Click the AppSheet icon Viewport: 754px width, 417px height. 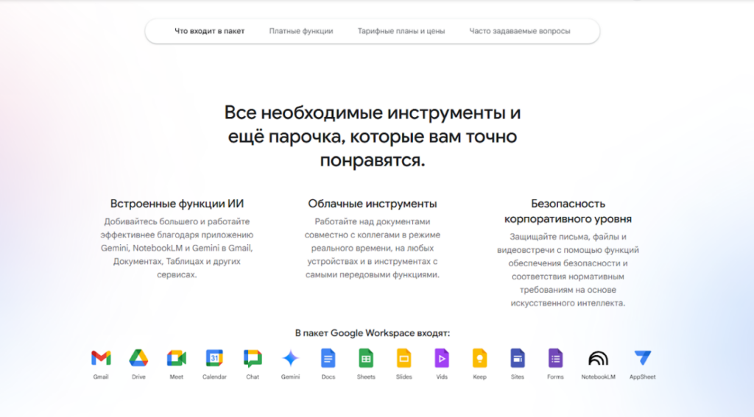642,358
